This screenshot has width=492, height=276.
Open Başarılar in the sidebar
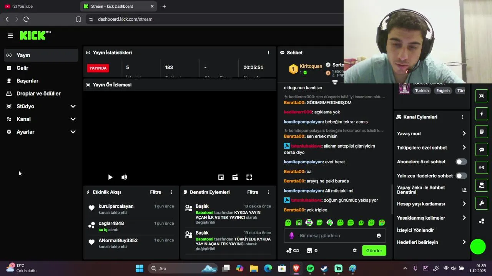41,81
